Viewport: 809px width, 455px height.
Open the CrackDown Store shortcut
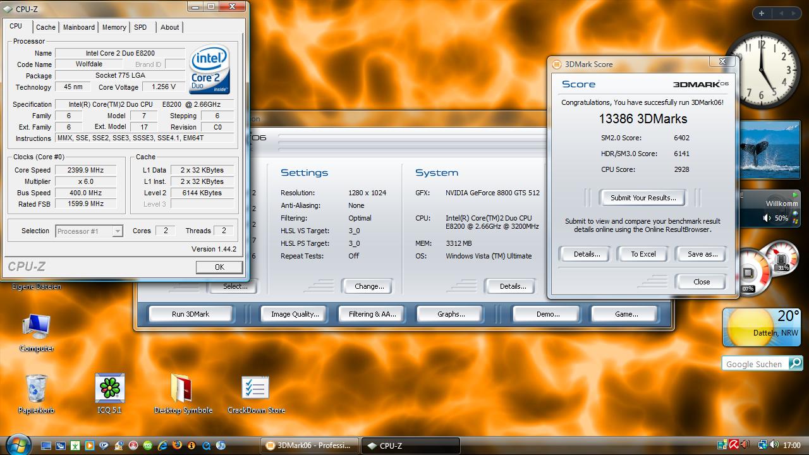(x=256, y=394)
